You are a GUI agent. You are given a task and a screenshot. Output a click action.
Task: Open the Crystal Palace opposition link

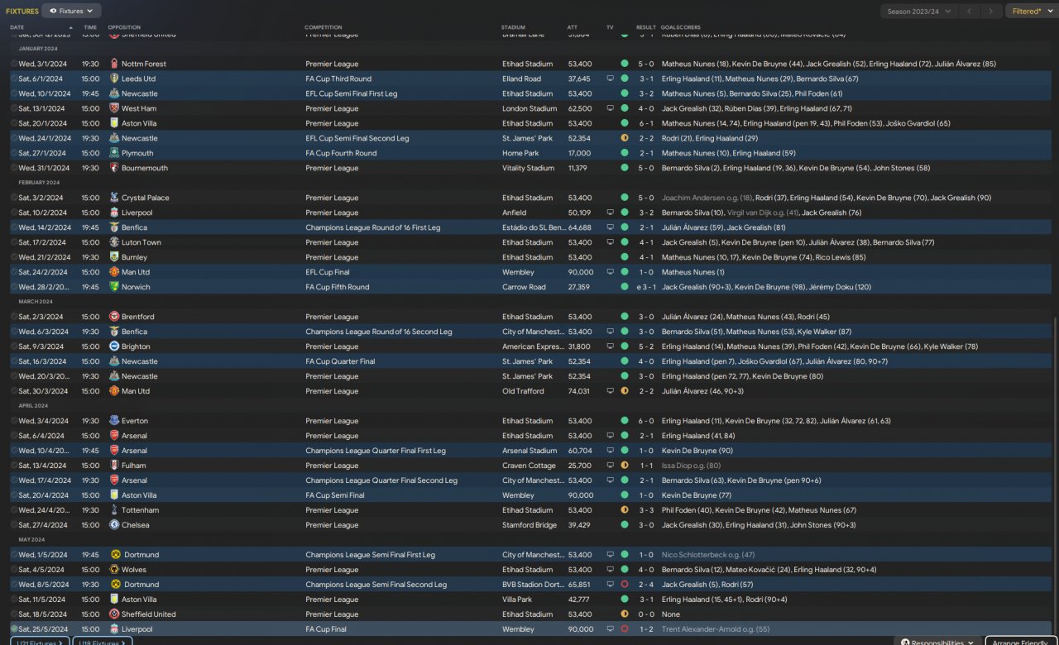[x=146, y=198]
